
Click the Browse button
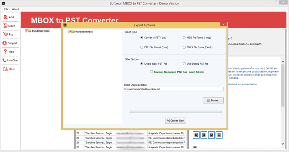point(213,101)
